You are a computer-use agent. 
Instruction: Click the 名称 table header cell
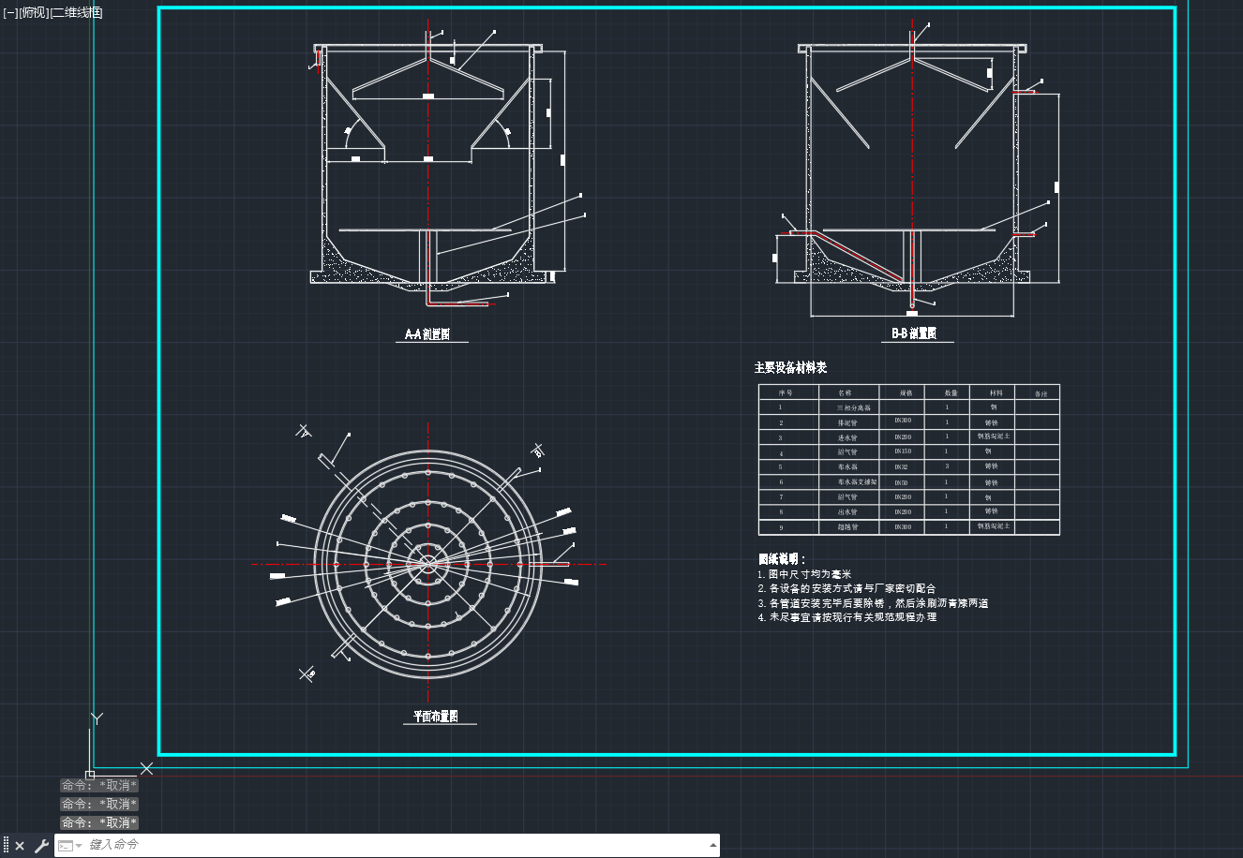[x=846, y=393]
